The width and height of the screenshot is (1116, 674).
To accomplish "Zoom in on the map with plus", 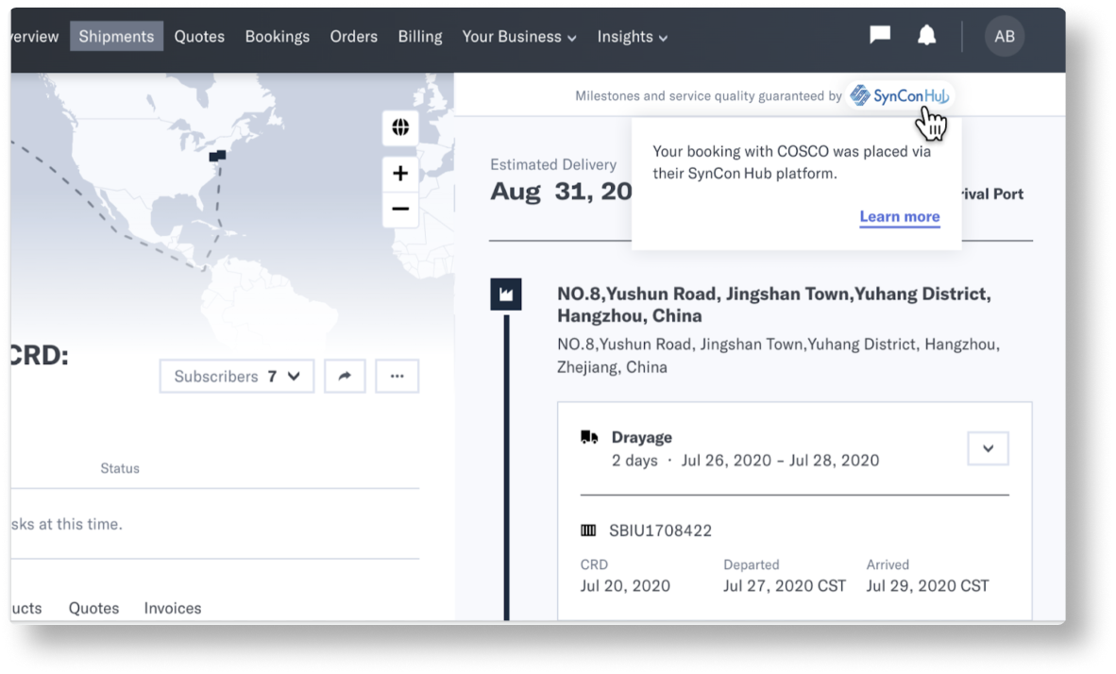I will (400, 173).
